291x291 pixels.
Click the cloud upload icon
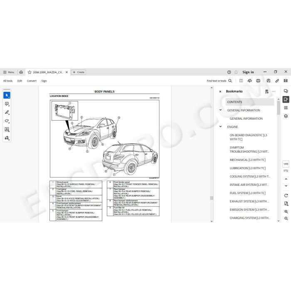click(x=249, y=81)
